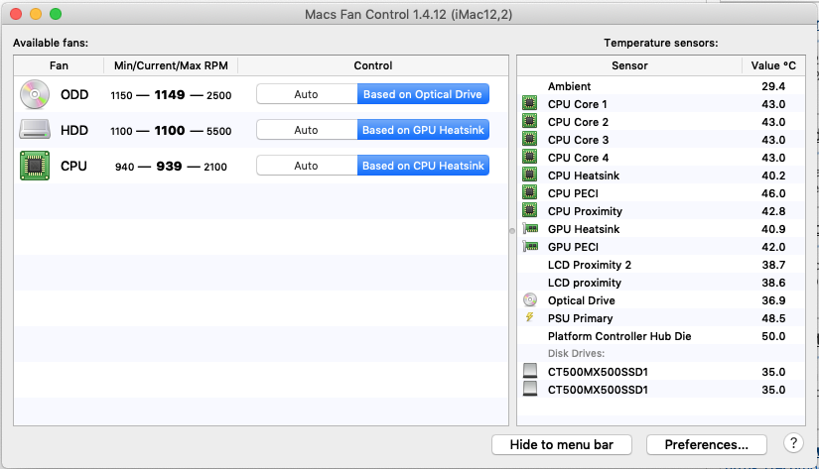Minimize window with the yellow button
Image resolution: width=819 pixels, height=469 pixels.
(x=36, y=14)
